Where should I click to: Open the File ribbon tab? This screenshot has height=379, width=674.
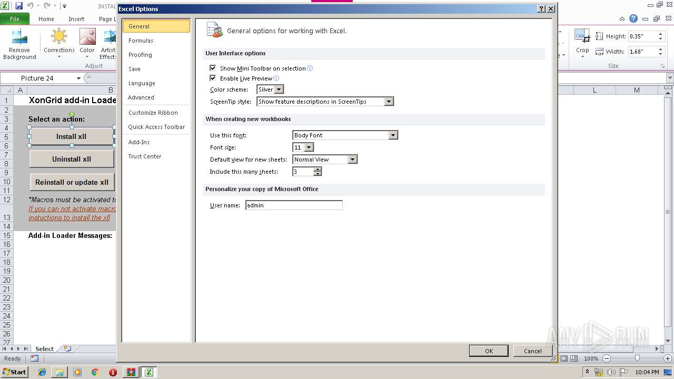tap(15, 19)
